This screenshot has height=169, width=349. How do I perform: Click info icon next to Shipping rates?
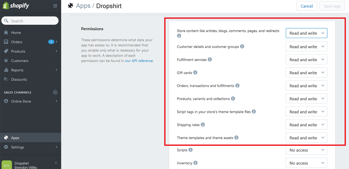click(x=203, y=124)
